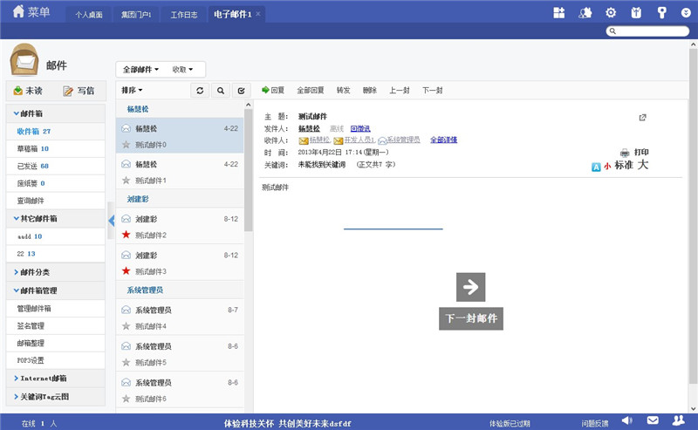Click the home 菜单 icon
Screen dimensions: 698x430
coord(18,11)
